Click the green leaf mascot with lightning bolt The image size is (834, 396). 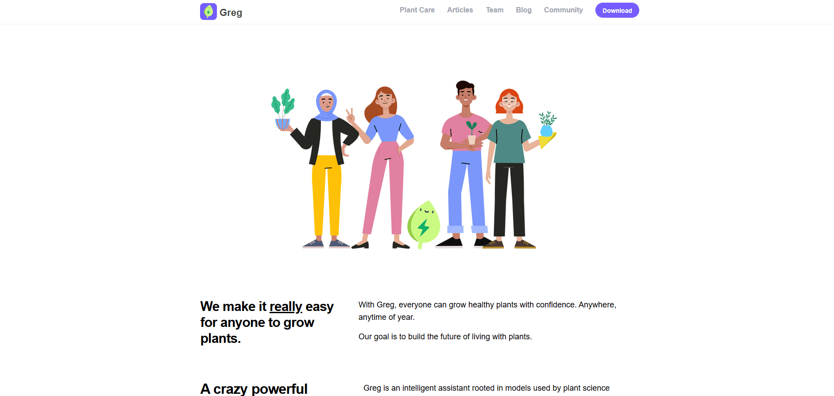(x=424, y=225)
